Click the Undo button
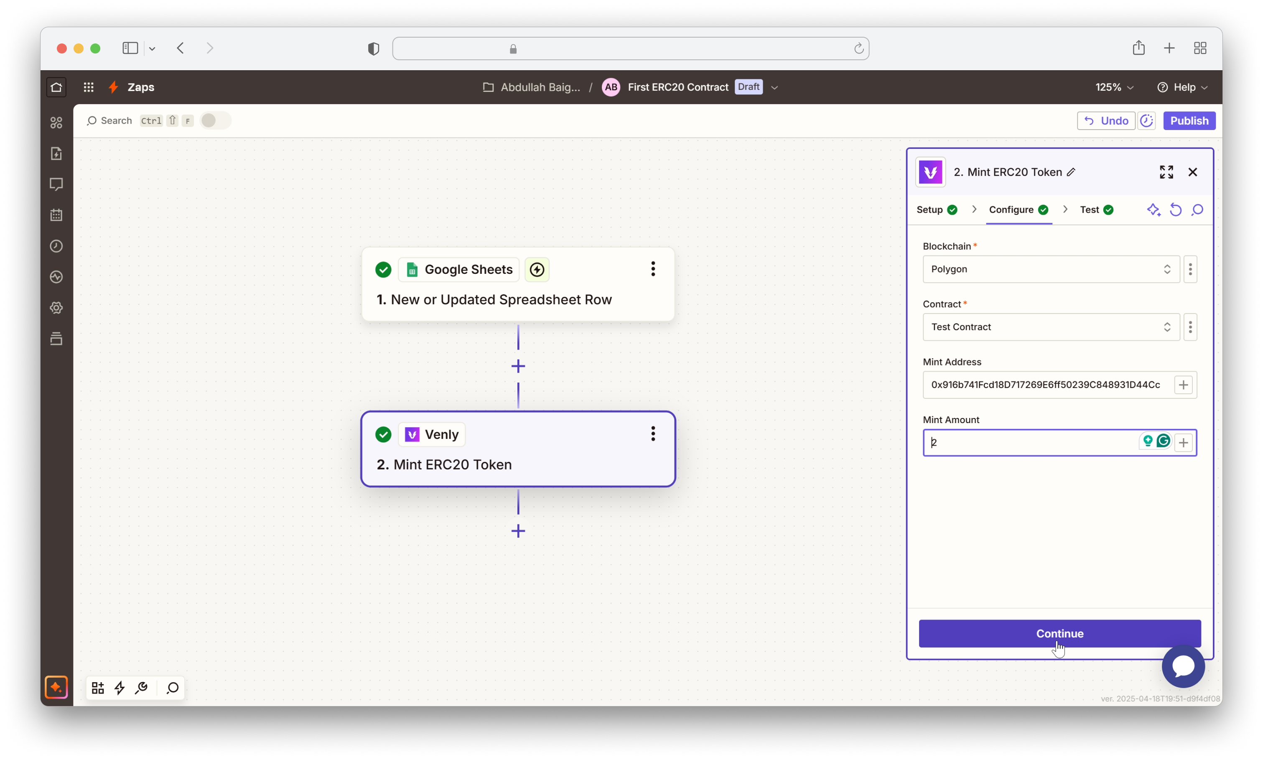The width and height of the screenshot is (1263, 760). pyautogui.click(x=1106, y=121)
